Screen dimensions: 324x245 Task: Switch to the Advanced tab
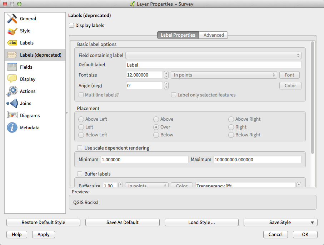214,35
